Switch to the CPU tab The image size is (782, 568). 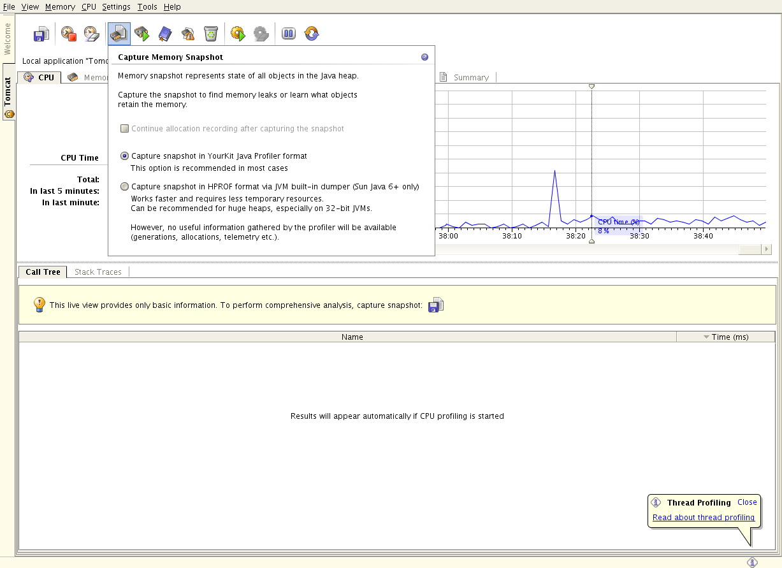tap(40, 77)
